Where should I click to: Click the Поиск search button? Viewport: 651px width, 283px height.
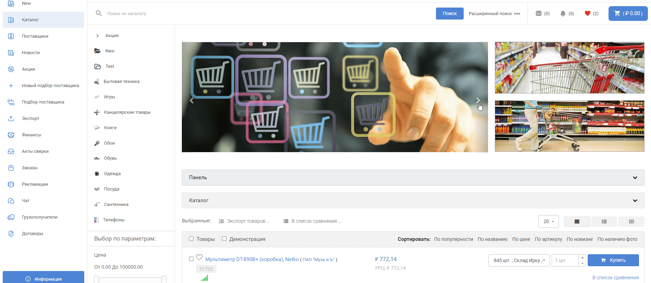coord(449,13)
